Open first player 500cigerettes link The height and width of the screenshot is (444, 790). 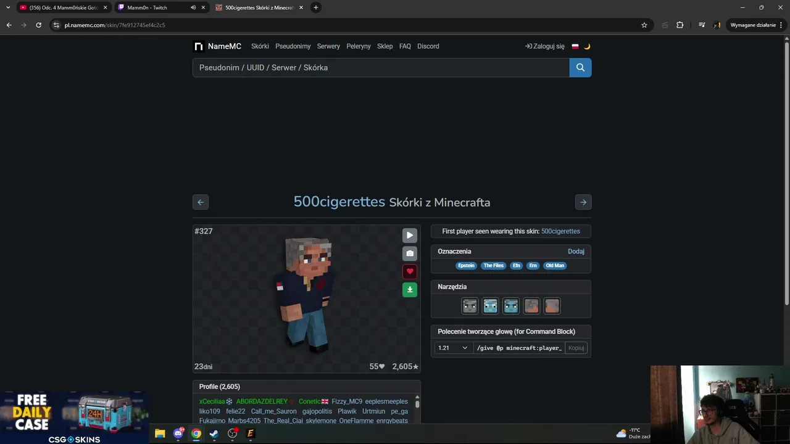pyautogui.click(x=560, y=231)
